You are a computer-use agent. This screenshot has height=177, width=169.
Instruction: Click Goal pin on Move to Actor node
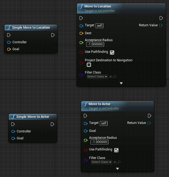[x=85, y=131]
